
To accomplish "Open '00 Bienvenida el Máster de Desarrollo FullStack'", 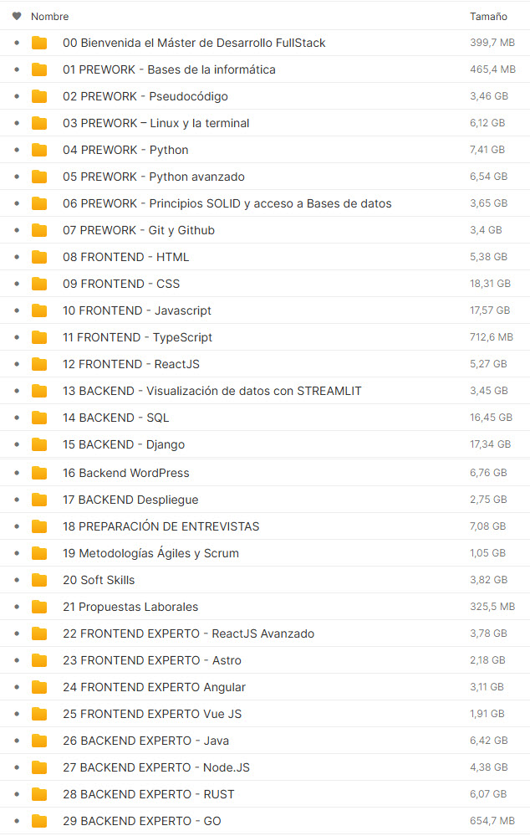I will click(x=194, y=43).
